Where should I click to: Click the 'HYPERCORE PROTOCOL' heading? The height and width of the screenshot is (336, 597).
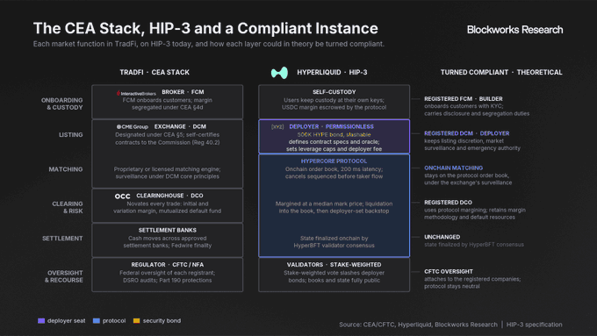(x=334, y=161)
